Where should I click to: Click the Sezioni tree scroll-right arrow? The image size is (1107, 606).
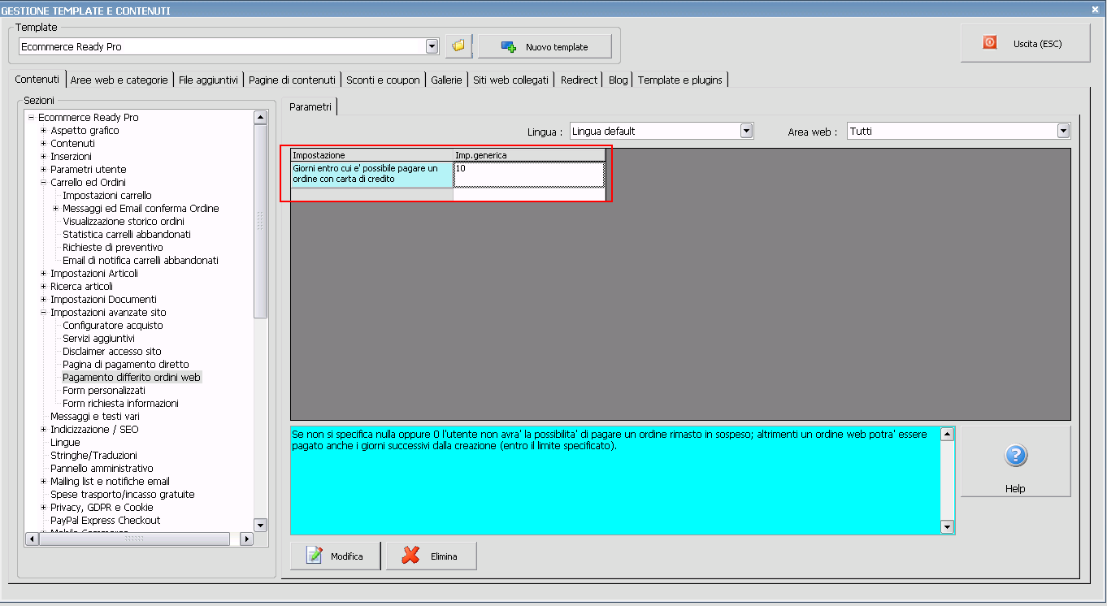click(247, 539)
